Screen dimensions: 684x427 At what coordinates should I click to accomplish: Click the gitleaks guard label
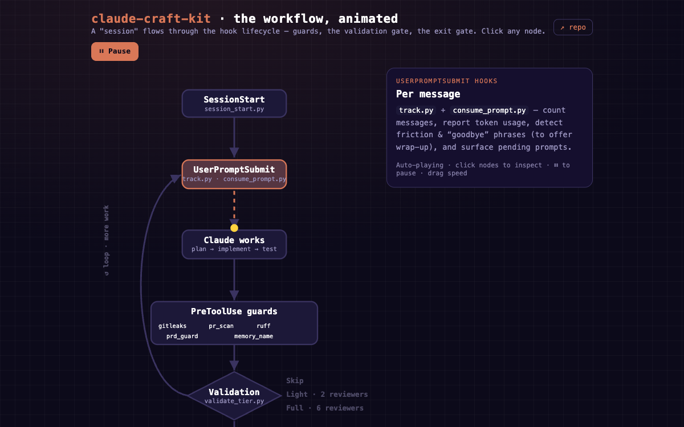click(172, 326)
